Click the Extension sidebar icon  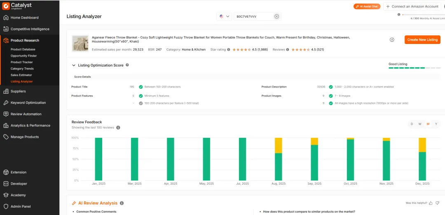point(6,172)
